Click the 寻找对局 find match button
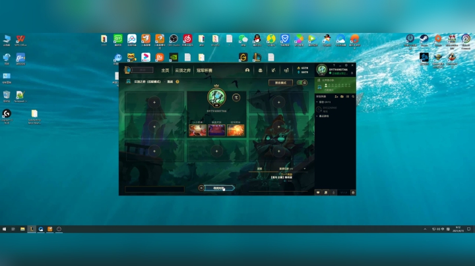Screen dimensions: 475x266 click(x=219, y=188)
